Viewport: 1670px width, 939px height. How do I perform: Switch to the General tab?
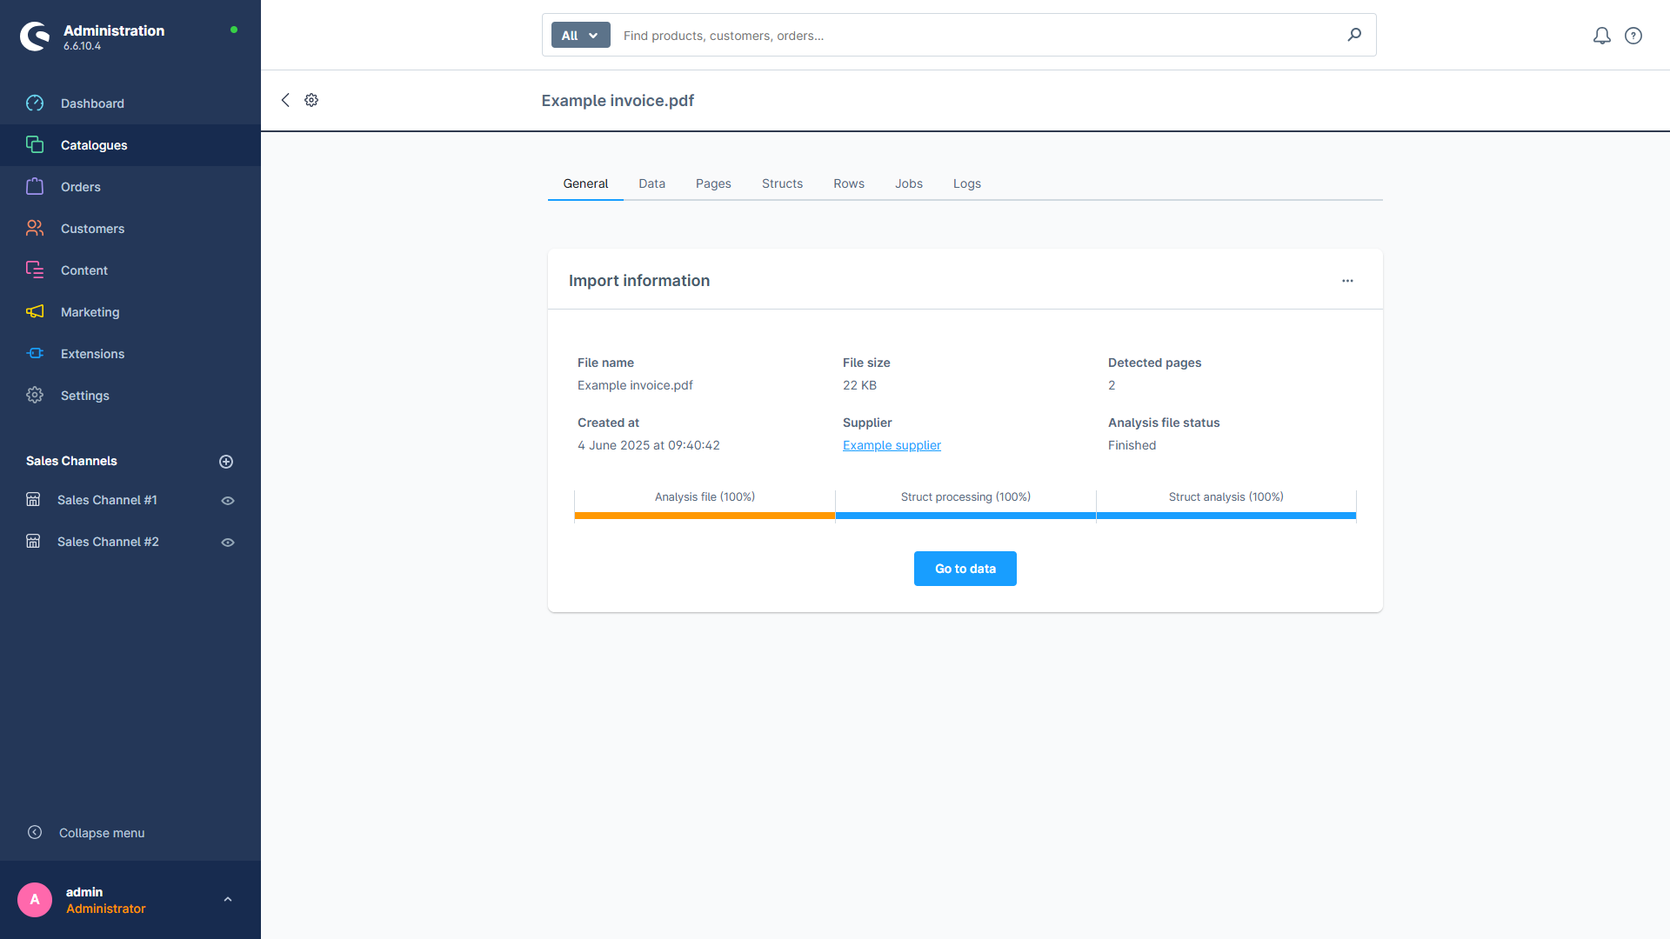pos(585,183)
